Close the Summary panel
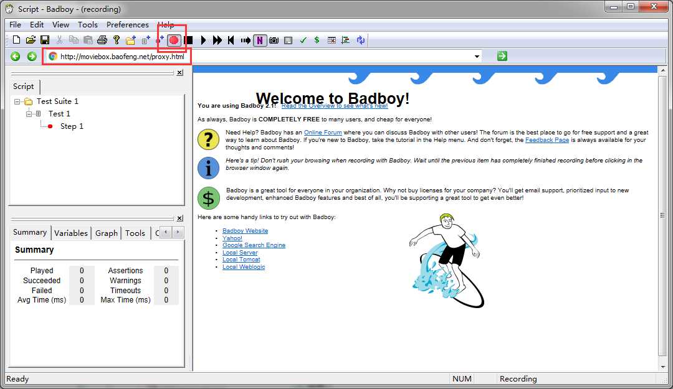673x389 pixels. 180,218
